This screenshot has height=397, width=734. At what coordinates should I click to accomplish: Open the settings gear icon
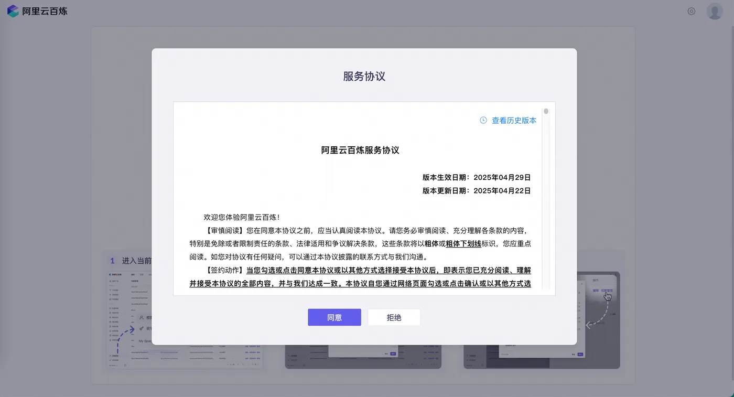pyautogui.click(x=692, y=11)
